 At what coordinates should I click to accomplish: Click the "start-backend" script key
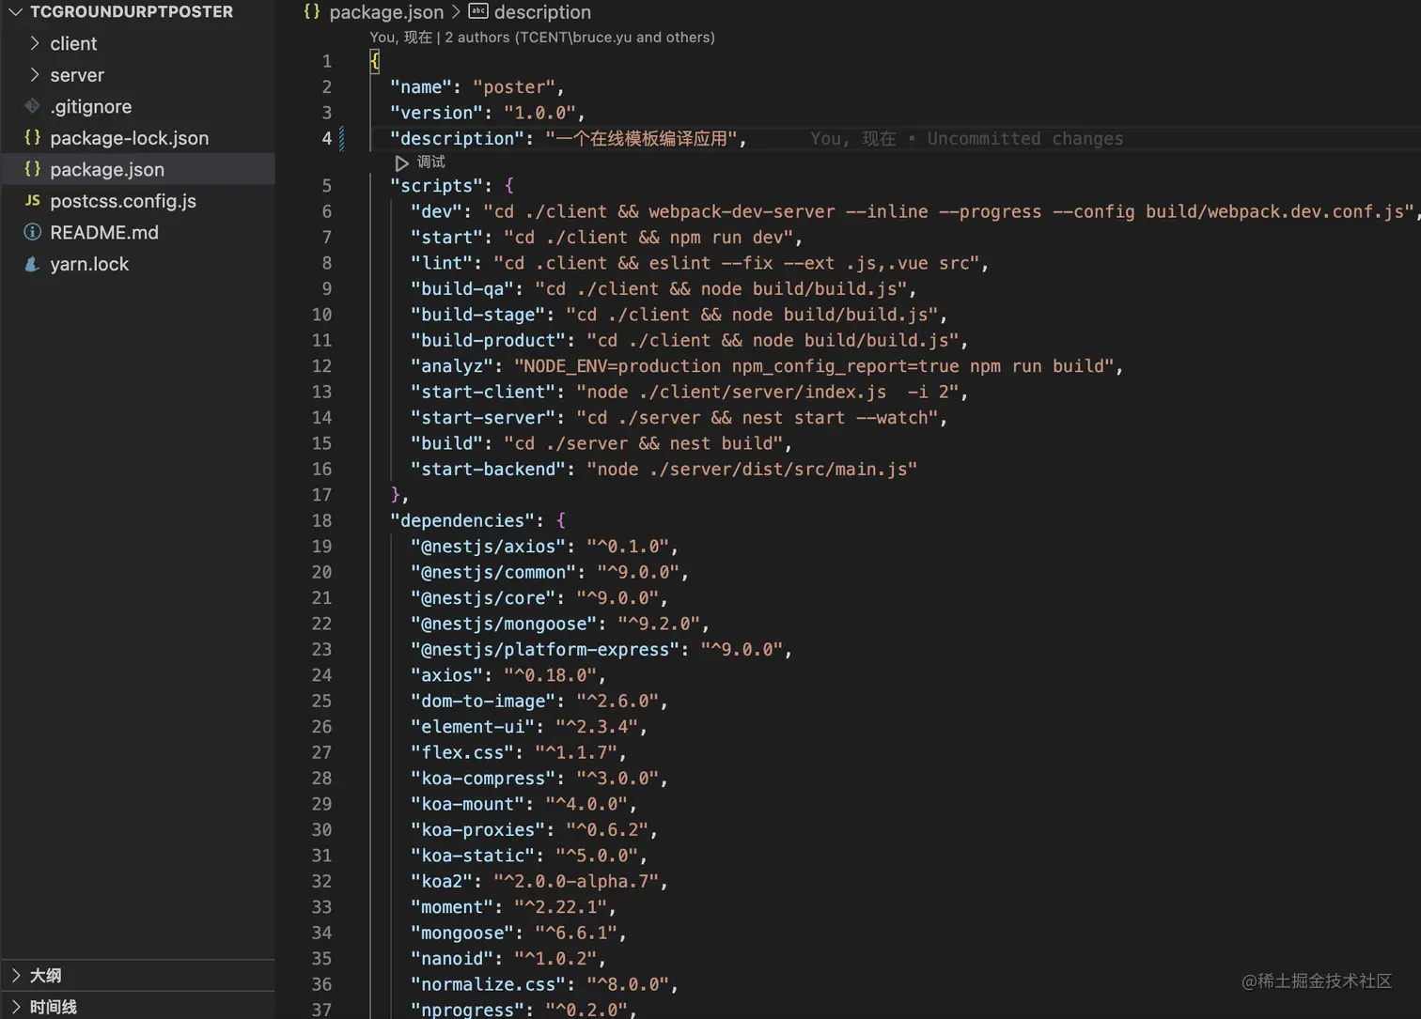(x=489, y=469)
